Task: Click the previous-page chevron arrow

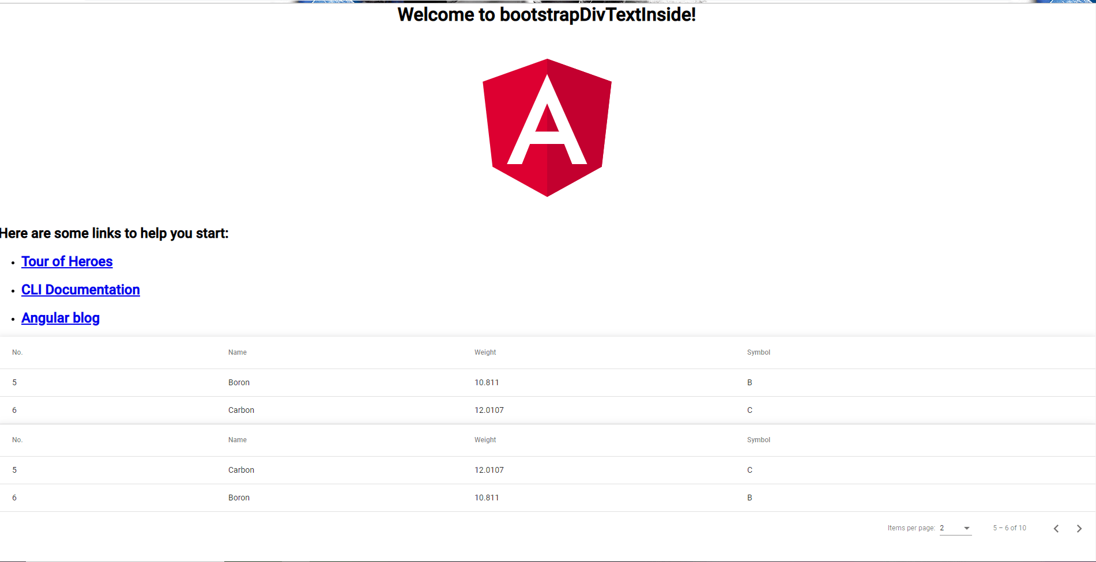Action: tap(1056, 528)
